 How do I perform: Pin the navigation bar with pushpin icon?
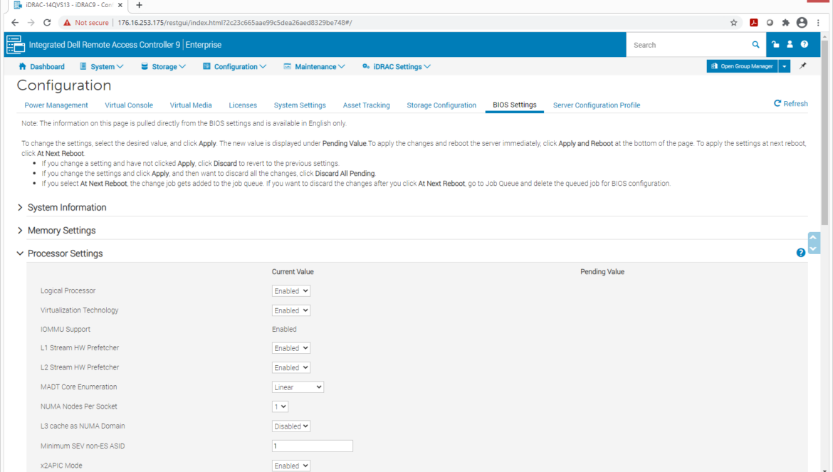802,65
